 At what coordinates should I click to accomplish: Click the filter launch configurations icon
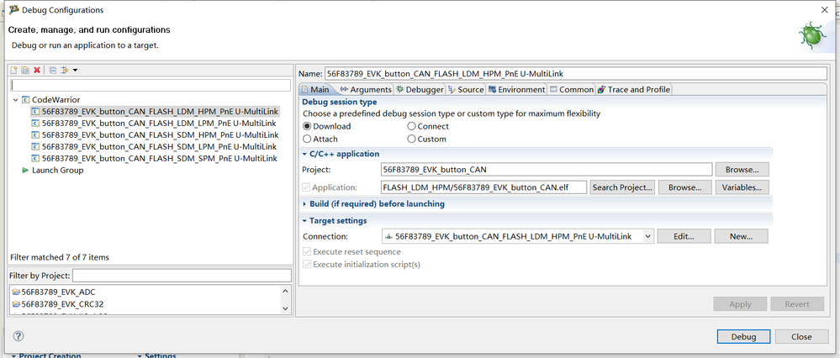point(64,70)
